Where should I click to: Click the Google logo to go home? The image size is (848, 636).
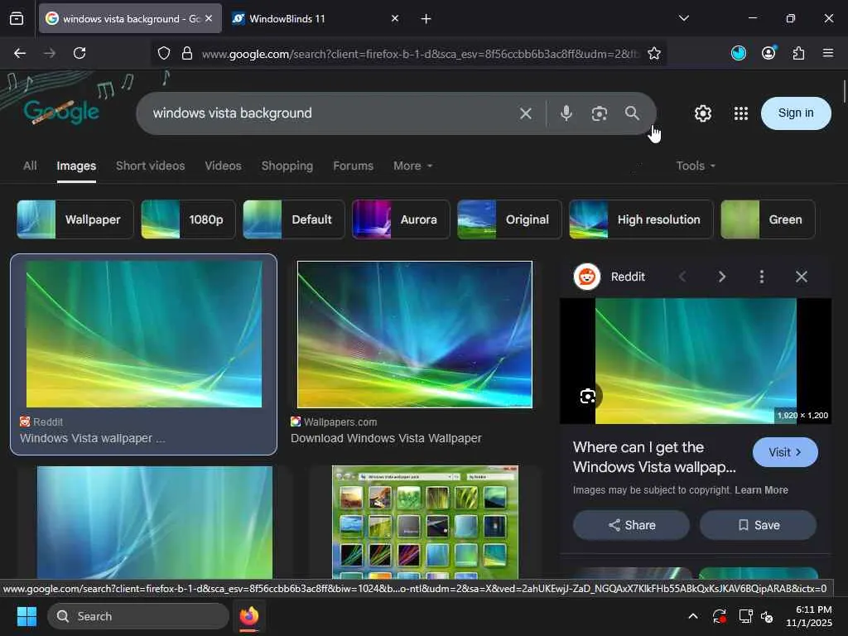[61, 112]
